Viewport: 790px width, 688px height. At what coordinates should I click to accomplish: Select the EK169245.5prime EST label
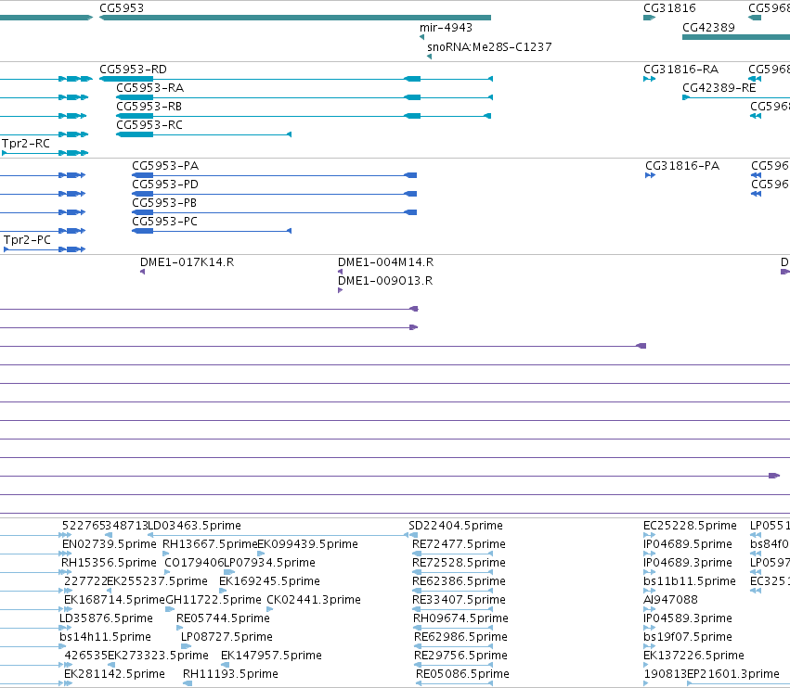pos(269,581)
